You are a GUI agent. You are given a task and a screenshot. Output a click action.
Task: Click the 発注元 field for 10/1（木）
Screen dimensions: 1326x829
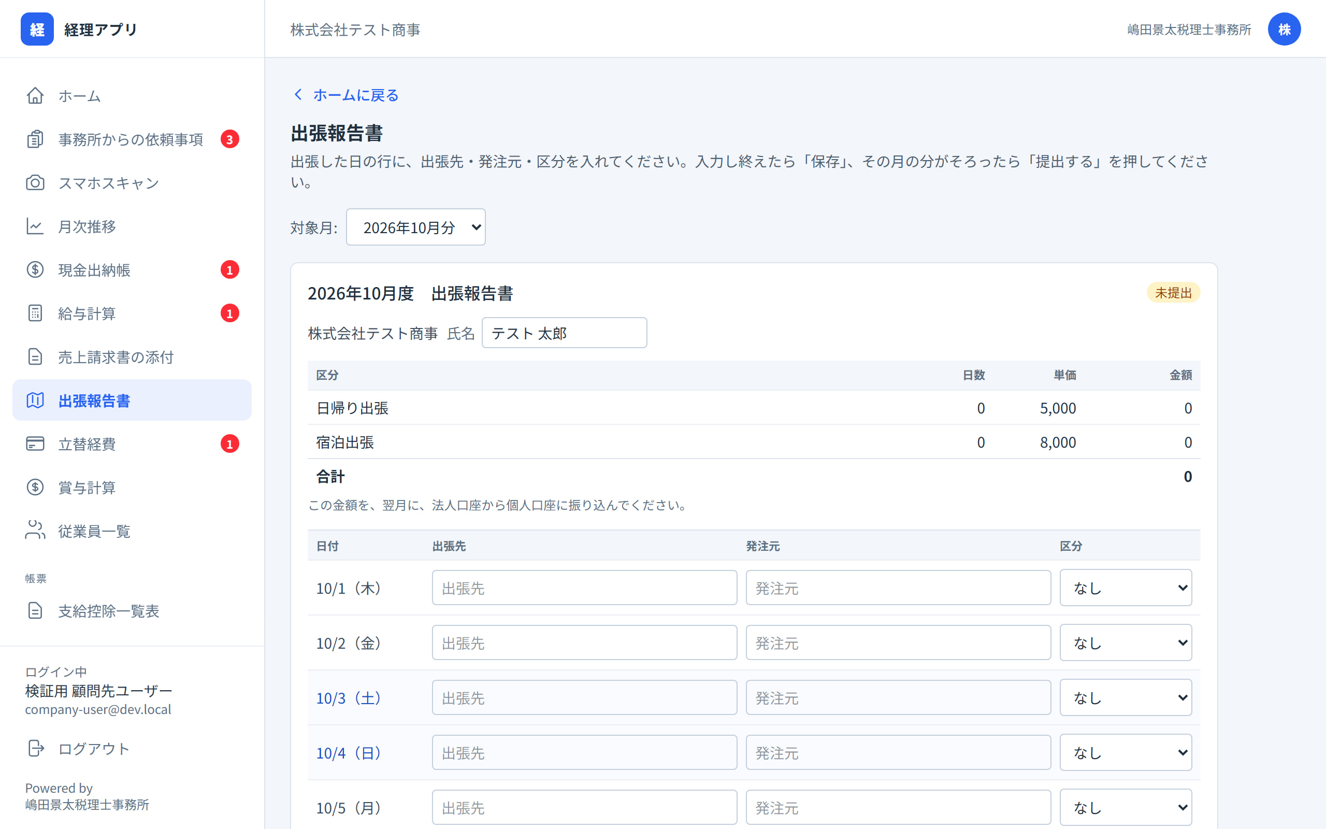(898, 588)
